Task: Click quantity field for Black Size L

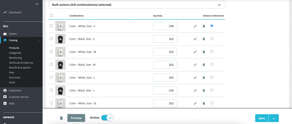Action: pos(165,91)
